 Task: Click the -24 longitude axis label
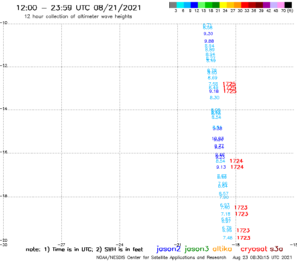pos(120,245)
